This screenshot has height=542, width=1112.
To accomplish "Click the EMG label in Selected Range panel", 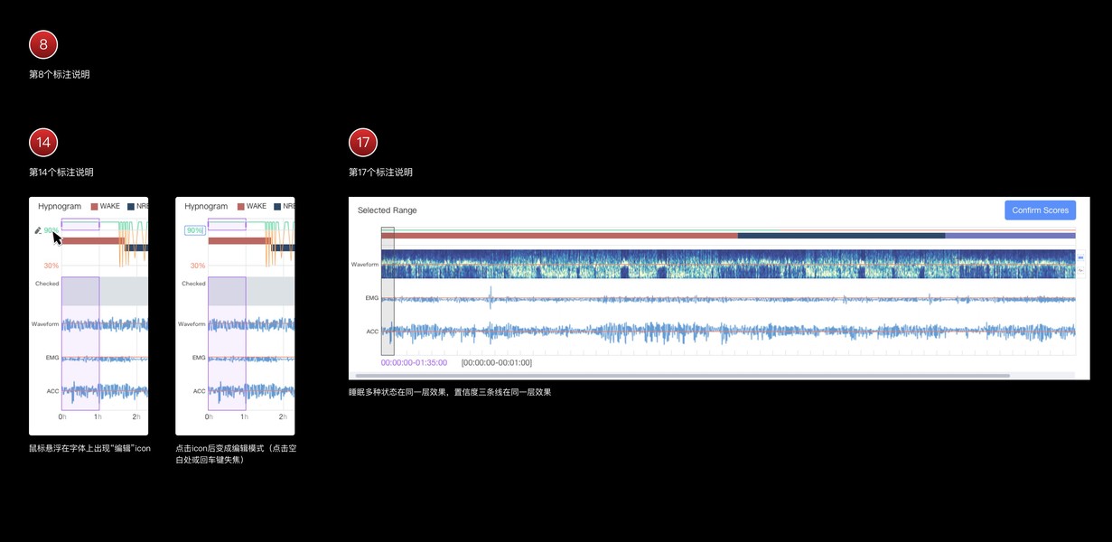I will point(372,297).
